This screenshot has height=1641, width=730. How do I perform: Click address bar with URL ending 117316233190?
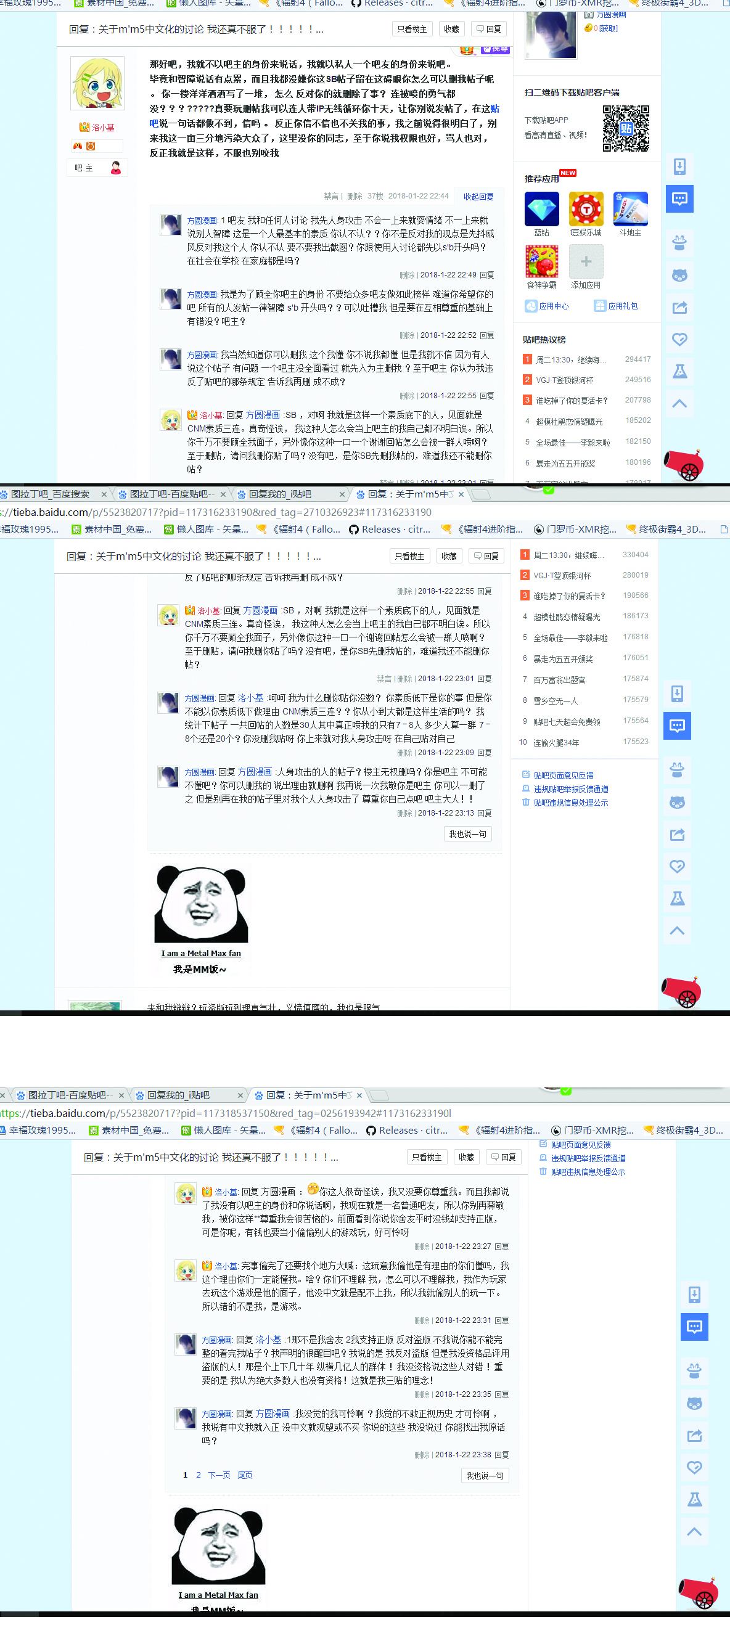pyautogui.click(x=216, y=512)
